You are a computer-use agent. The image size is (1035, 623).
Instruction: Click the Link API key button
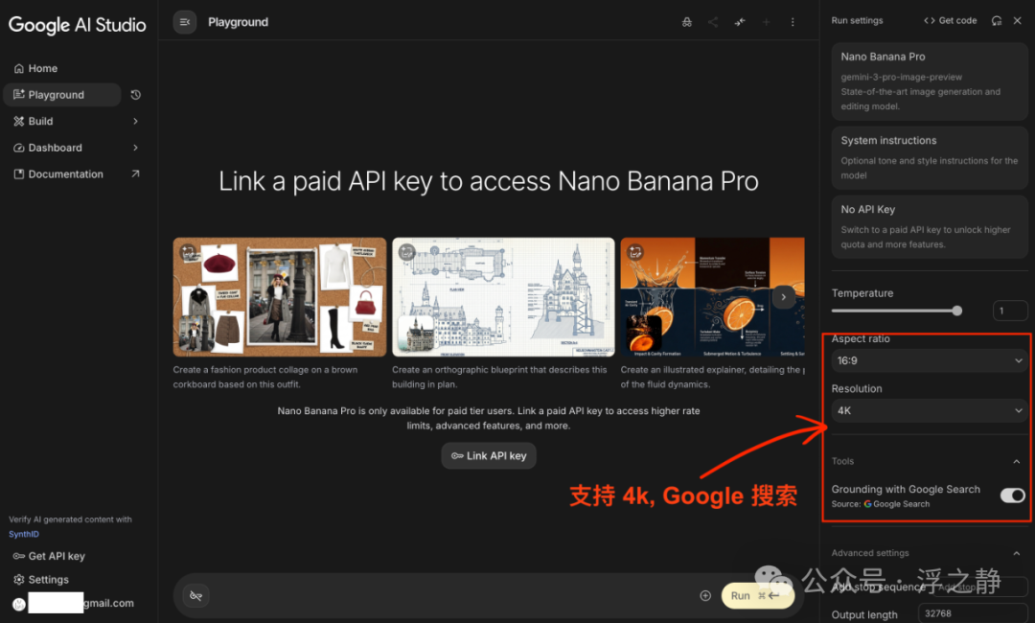(489, 456)
